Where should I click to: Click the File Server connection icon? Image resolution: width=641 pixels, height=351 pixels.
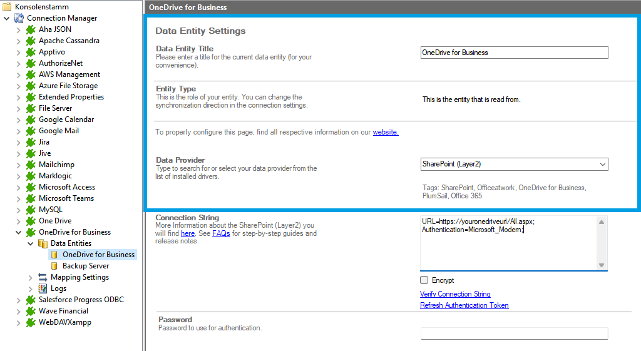coord(31,108)
